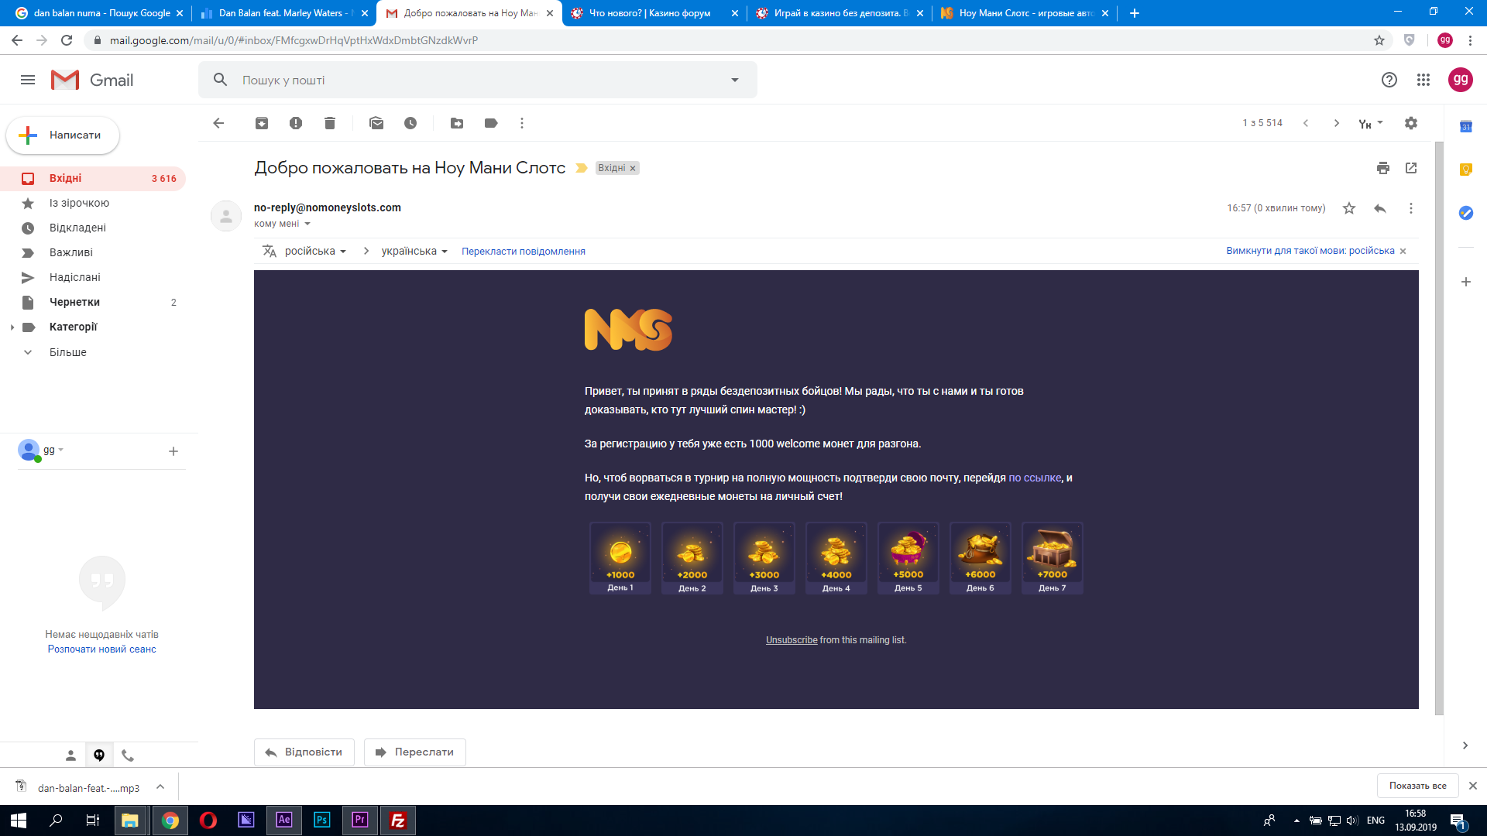Print the message using the printer icon
The width and height of the screenshot is (1487, 836).
[x=1383, y=168]
